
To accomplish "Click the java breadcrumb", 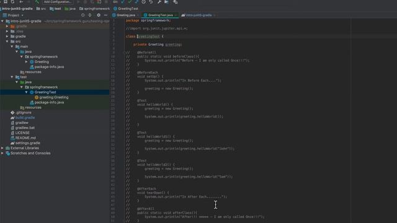I will [70, 9].
